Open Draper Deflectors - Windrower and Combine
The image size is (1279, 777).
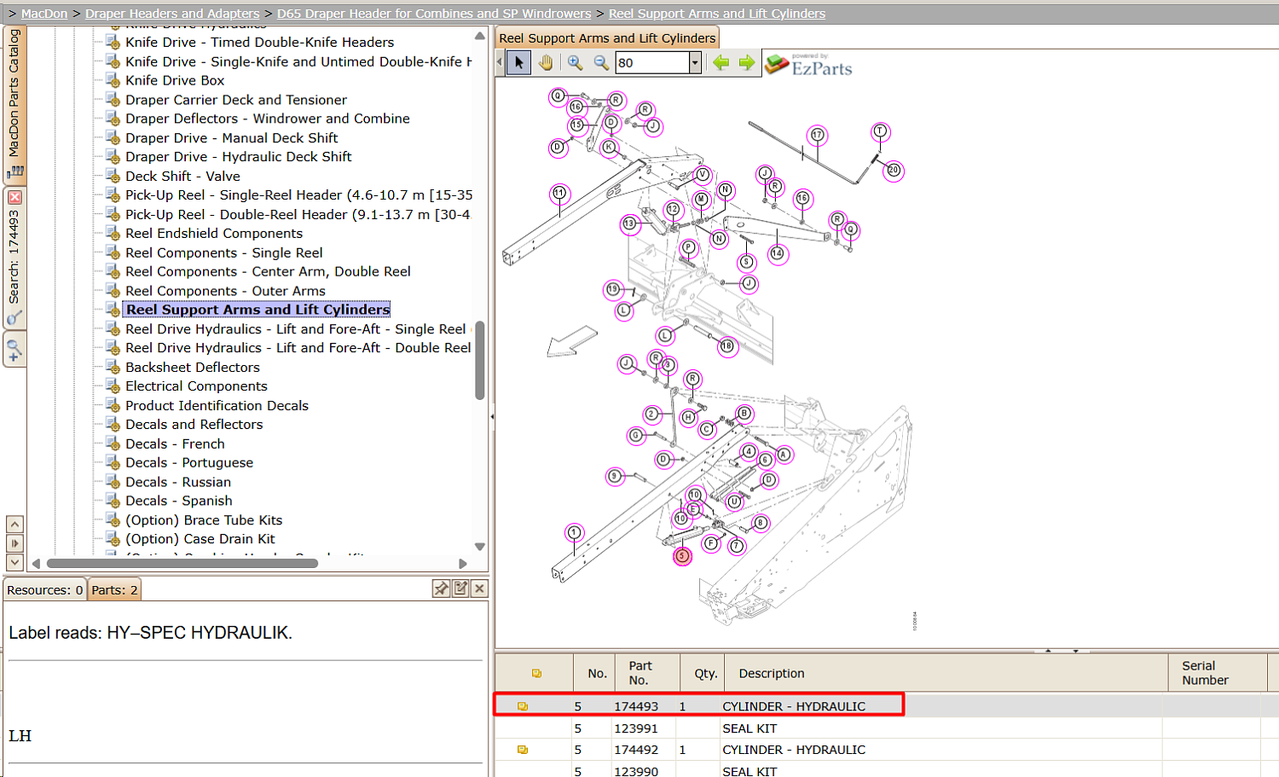tap(268, 119)
